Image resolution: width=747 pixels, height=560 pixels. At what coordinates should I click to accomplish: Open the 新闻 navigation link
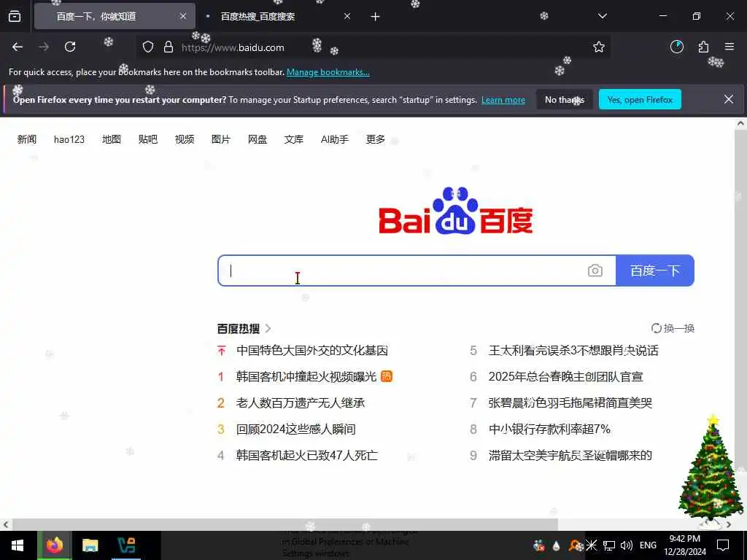click(x=27, y=139)
